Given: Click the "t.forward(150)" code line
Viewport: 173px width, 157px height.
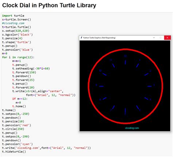Looking at the screenshot, I should click(24, 72).
